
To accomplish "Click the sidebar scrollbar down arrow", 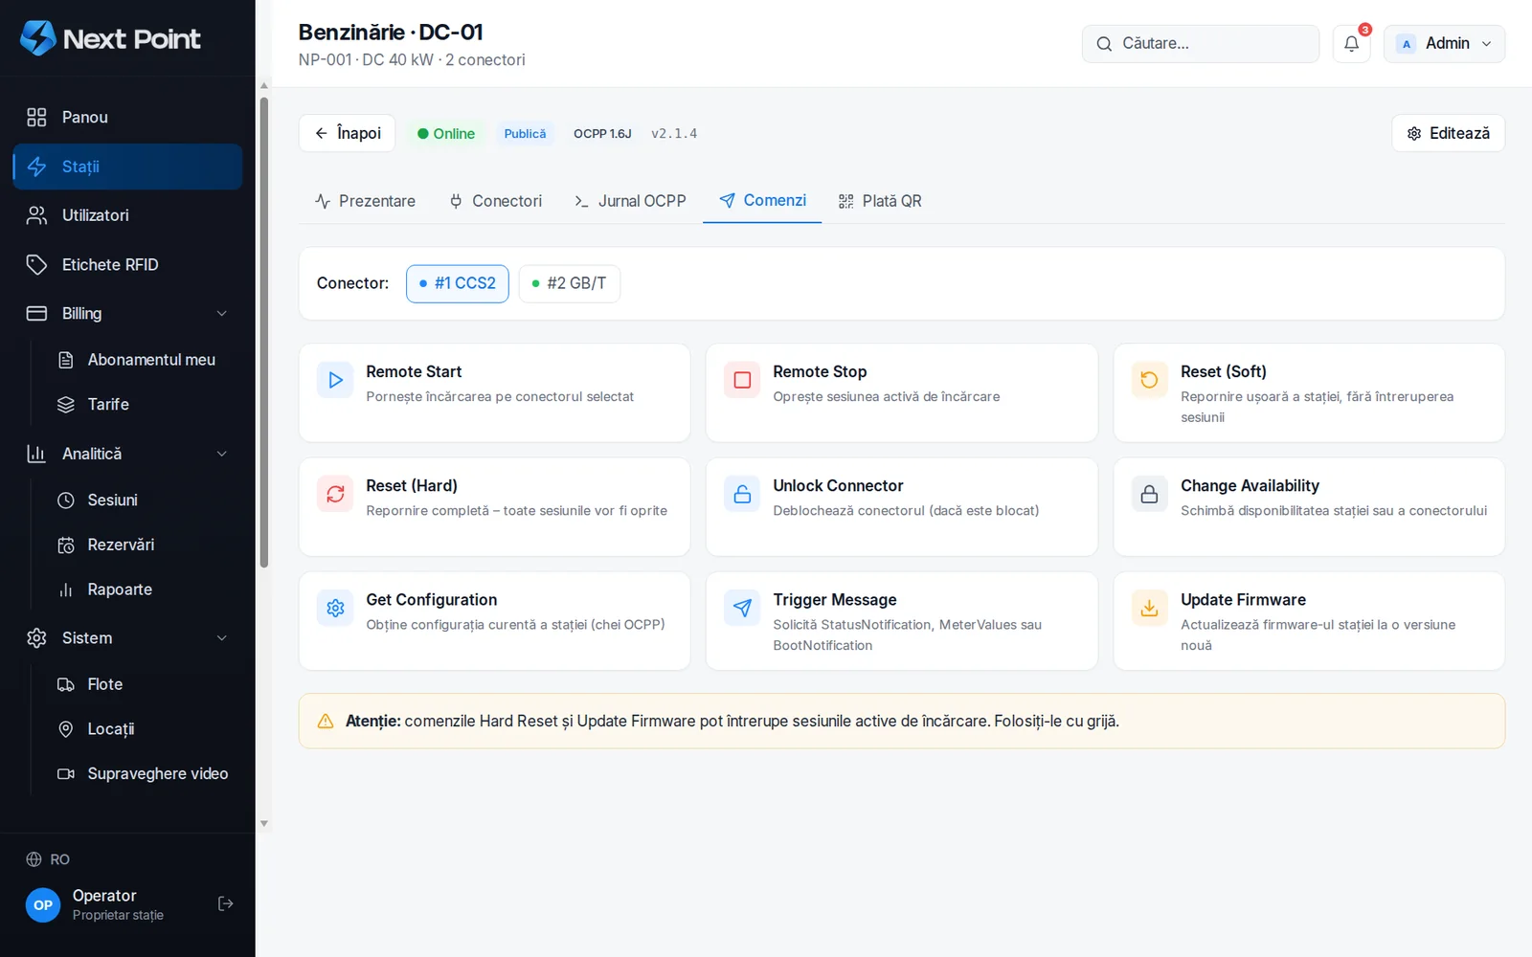I will (264, 823).
